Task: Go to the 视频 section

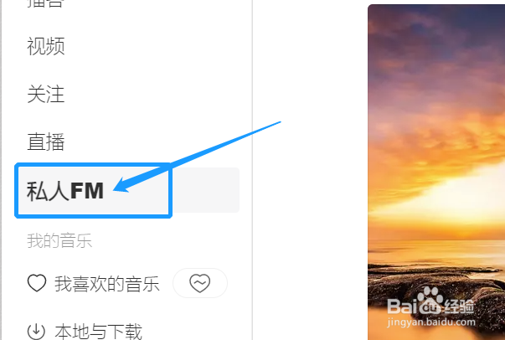Action: pos(46,46)
